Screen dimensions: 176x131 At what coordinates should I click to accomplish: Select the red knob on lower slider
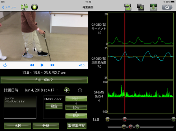131,127
